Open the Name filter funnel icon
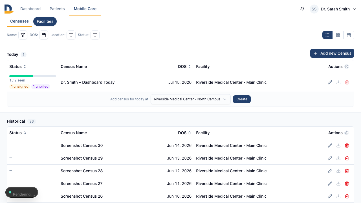 pyautogui.click(x=23, y=35)
